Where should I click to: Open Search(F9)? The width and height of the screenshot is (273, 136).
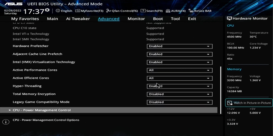click(152, 11)
